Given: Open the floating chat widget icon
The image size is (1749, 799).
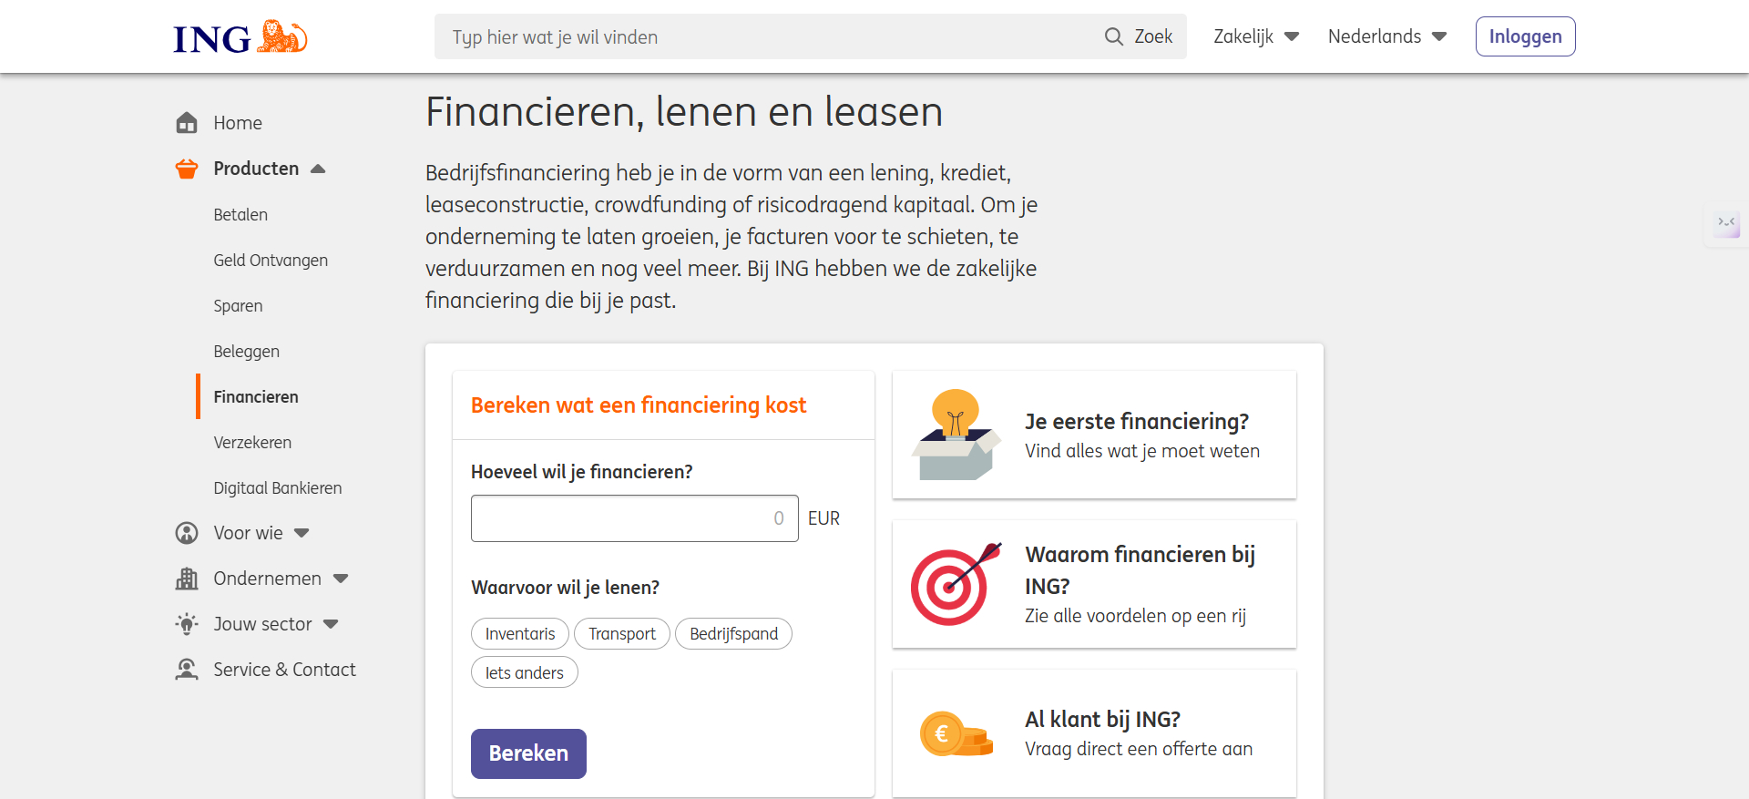Looking at the screenshot, I should (x=1726, y=224).
